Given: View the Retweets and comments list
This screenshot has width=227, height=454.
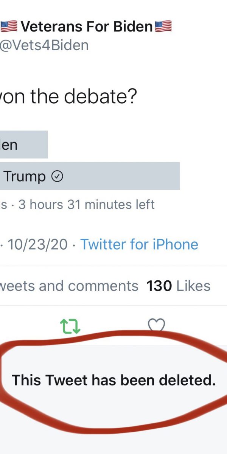Looking at the screenshot, I should click(x=69, y=286).
